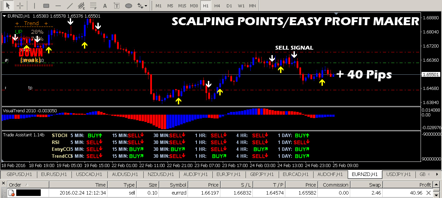Screen dimensions: 442x198
Task: Switch to H4 timeframe
Action: [x=217, y=6]
